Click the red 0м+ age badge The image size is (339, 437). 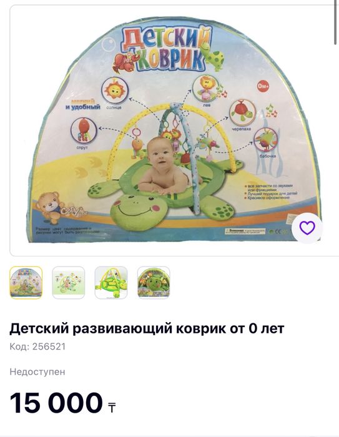(263, 86)
